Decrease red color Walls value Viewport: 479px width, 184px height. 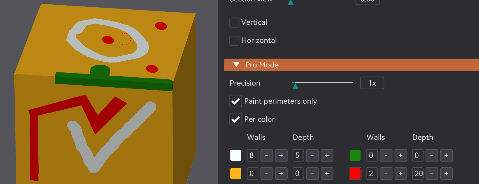[x=386, y=173]
